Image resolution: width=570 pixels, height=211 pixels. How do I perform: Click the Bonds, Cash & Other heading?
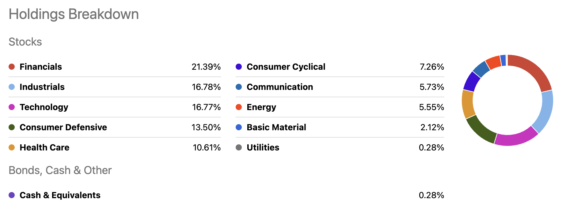(x=60, y=170)
